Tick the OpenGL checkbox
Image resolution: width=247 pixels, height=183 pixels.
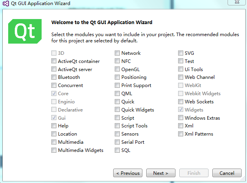click(117, 69)
